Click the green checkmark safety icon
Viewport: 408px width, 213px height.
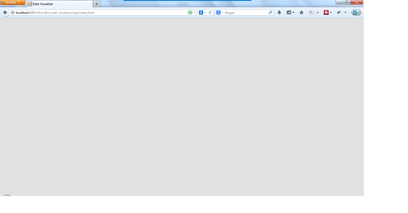(x=190, y=12)
